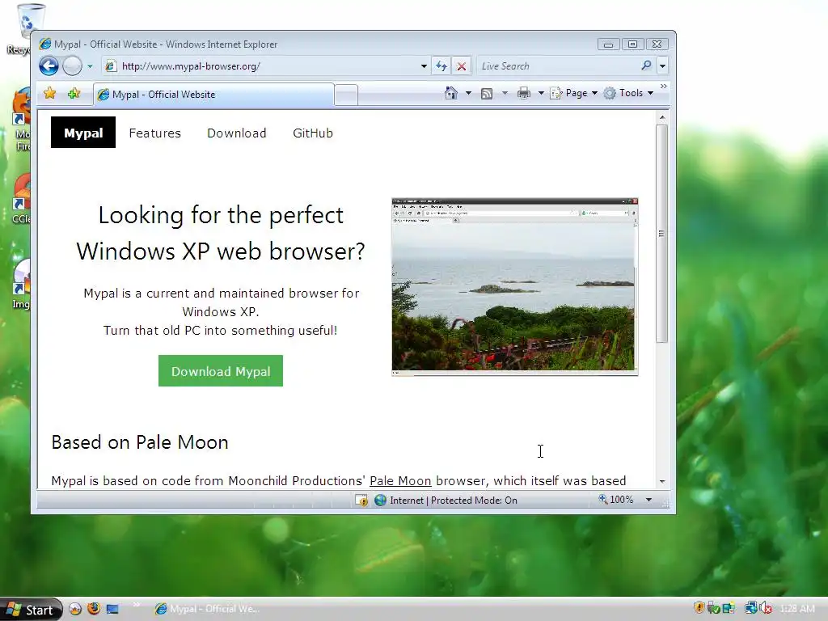
Task: Open a new blank tab
Action: [346, 95]
